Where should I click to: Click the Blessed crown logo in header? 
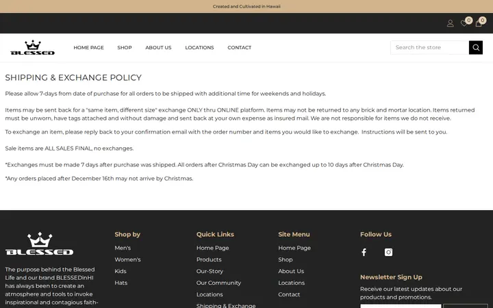click(33, 47)
